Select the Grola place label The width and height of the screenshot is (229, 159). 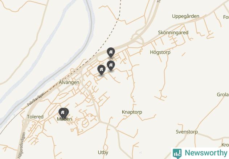coord(223,95)
